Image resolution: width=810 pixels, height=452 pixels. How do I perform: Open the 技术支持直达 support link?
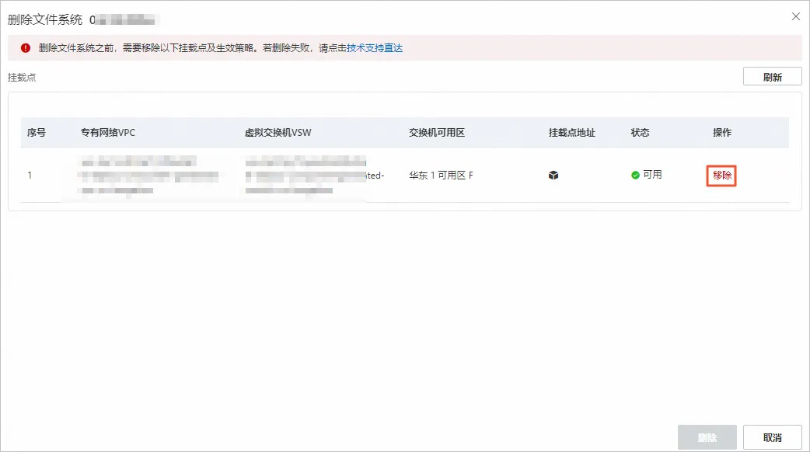[375, 48]
